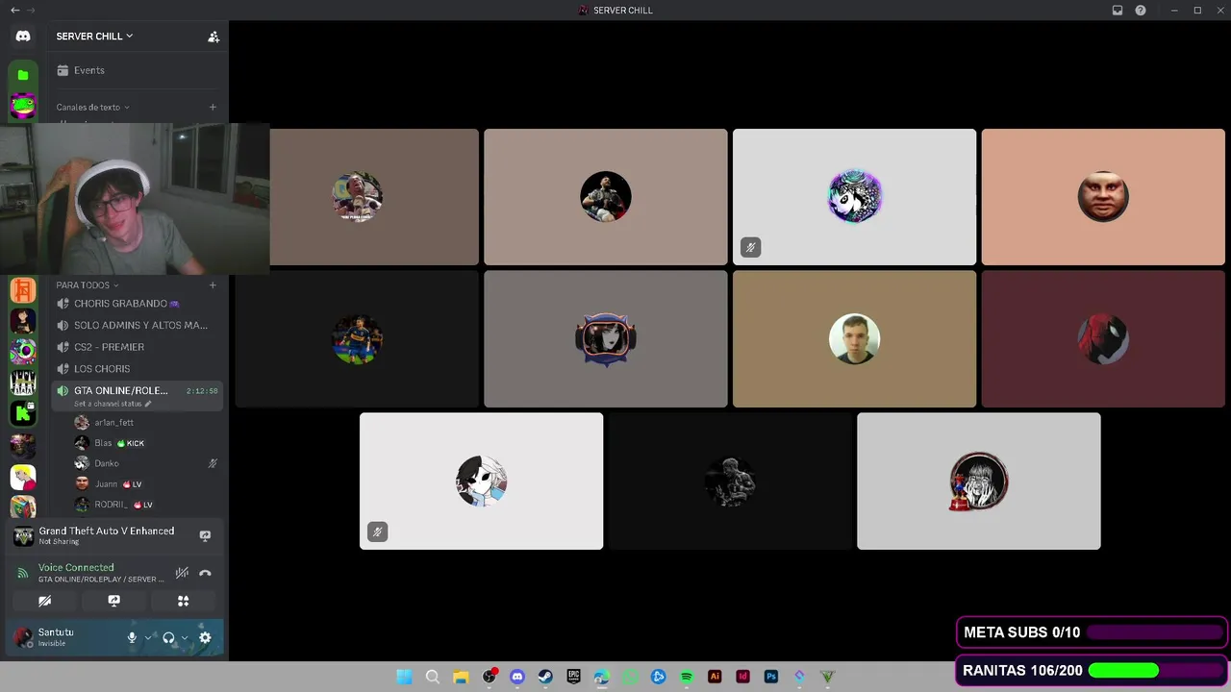Open Spotify from taskbar
This screenshot has height=692, width=1231.
[687, 677]
